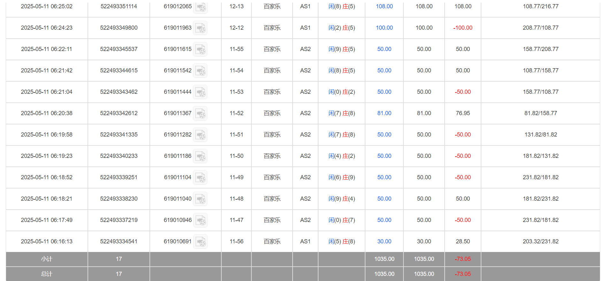Click the 小计 subtotal row
The height and width of the screenshot is (281, 605).
click(47, 259)
